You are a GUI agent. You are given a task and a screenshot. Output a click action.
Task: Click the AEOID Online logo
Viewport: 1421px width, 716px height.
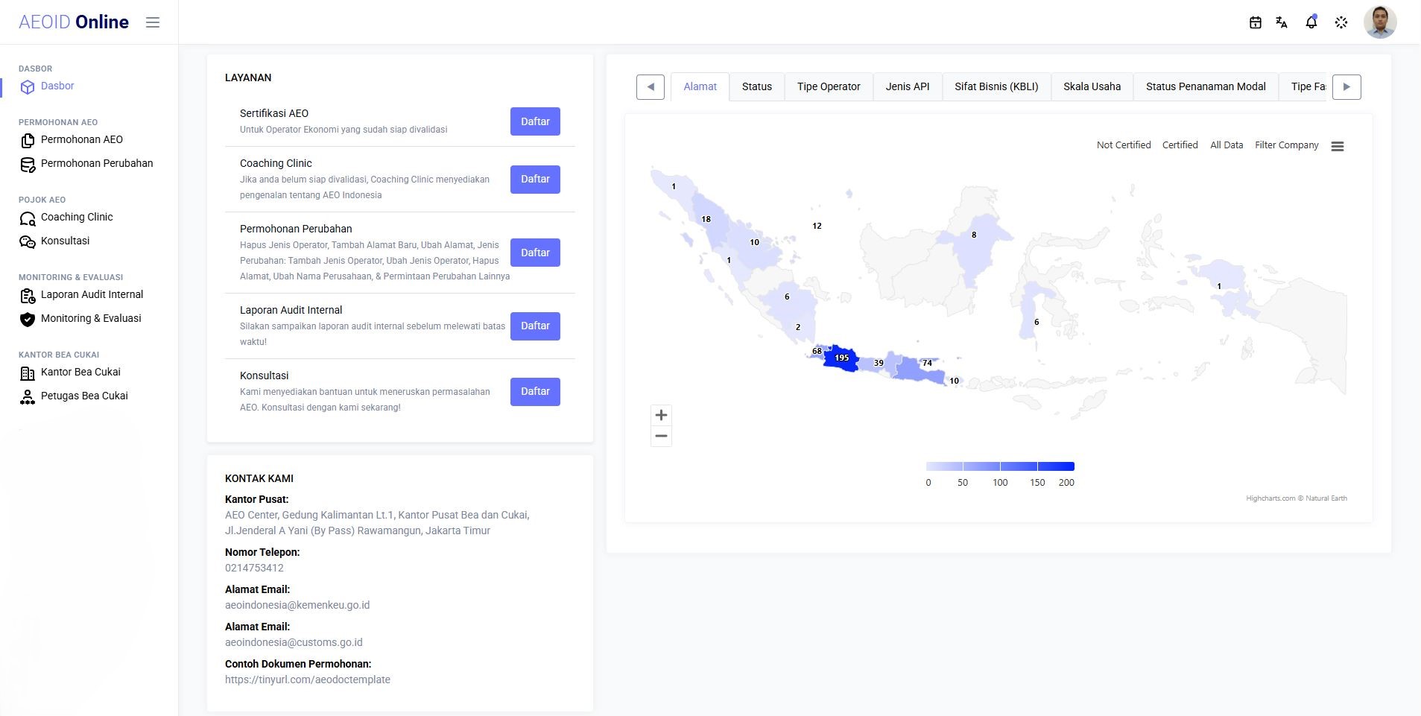point(74,22)
